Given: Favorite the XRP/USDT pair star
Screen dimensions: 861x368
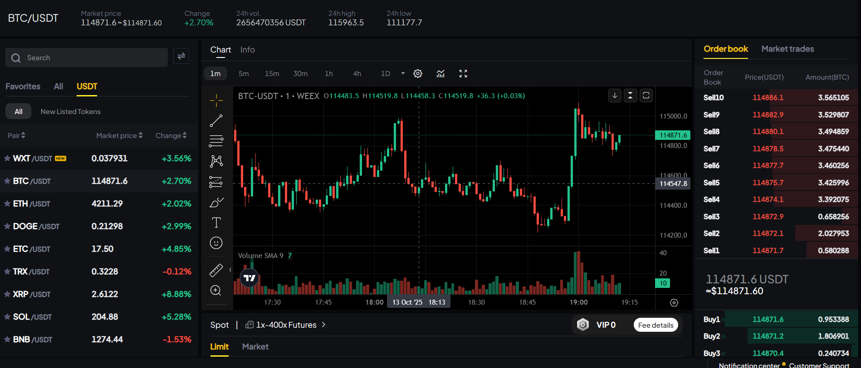Looking at the screenshot, I should [x=7, y=294].
